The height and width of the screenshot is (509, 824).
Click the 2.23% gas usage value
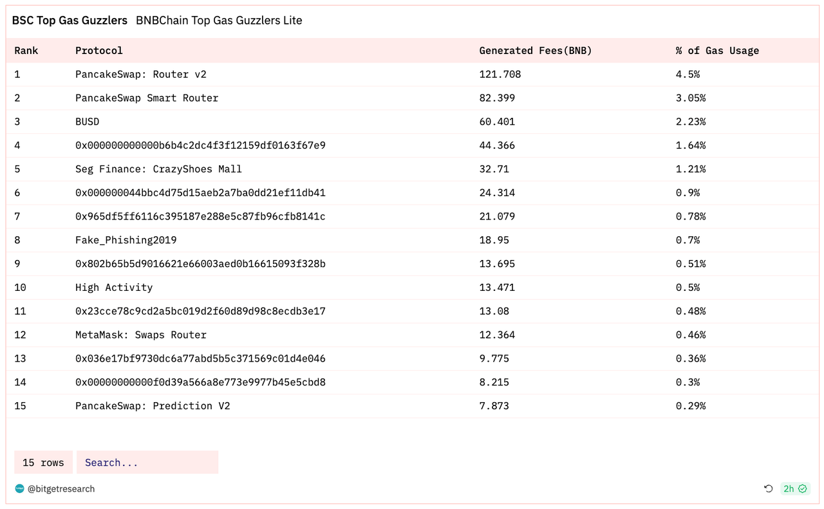pyautogui.click(x=691, y=122)
